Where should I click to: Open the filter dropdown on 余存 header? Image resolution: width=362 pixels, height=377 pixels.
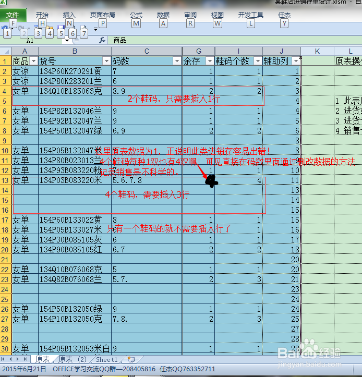pos(210,62)
